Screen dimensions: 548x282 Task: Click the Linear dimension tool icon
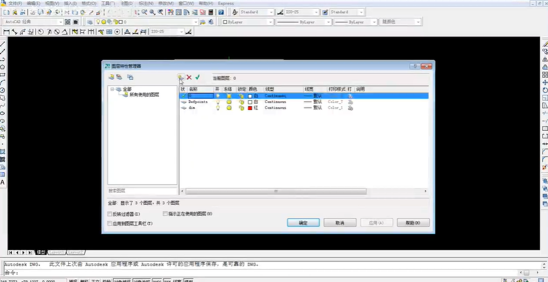(x=6, y=32)
